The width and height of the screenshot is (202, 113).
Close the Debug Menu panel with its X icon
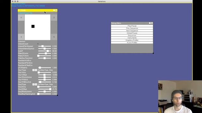pyautogui.click(x=152, y=23)
